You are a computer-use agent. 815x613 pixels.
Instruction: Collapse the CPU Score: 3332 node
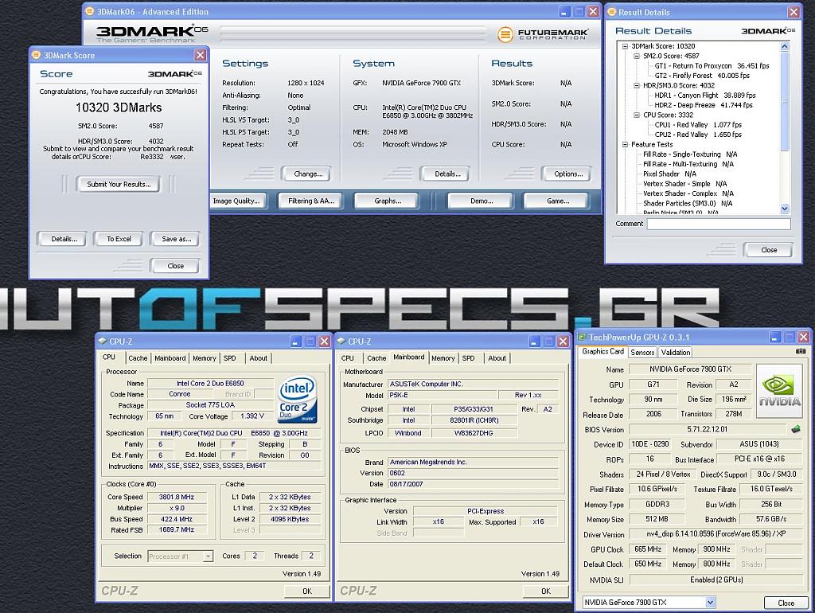click(637, 115)
